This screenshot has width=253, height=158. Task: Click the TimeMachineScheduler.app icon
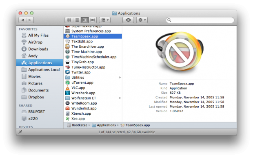coord(67,57)
